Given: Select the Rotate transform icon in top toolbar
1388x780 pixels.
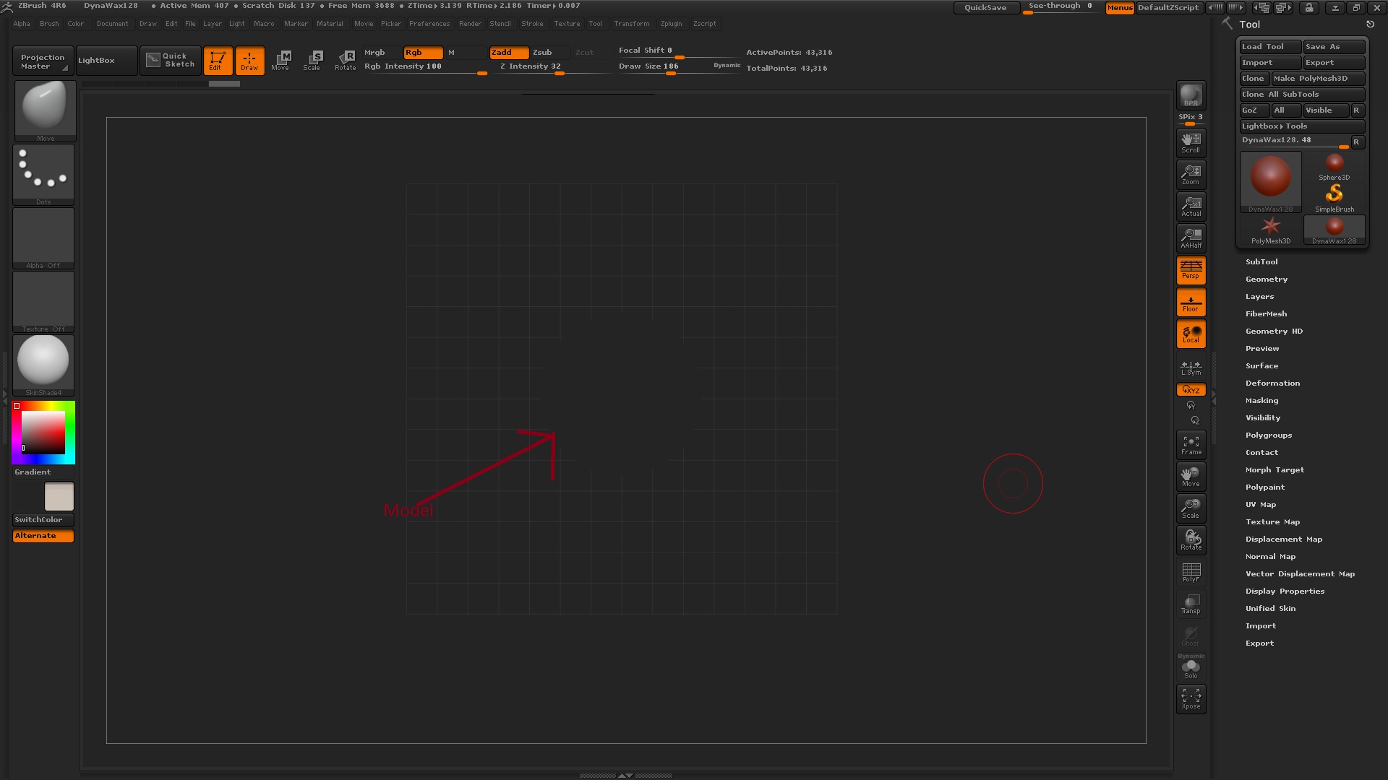Looking at the screenshot, I should 346,60.
